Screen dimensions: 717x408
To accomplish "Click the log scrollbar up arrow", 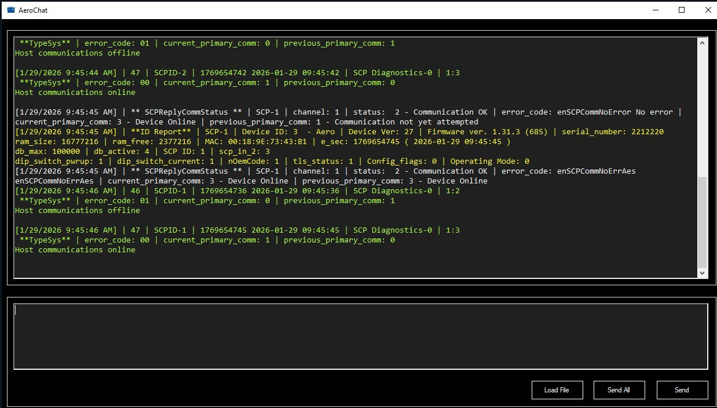I will point(703,43).
